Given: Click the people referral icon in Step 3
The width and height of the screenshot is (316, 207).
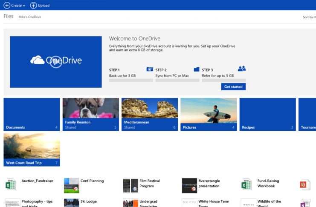Looking at the screenshot, I should click(242, 69).
